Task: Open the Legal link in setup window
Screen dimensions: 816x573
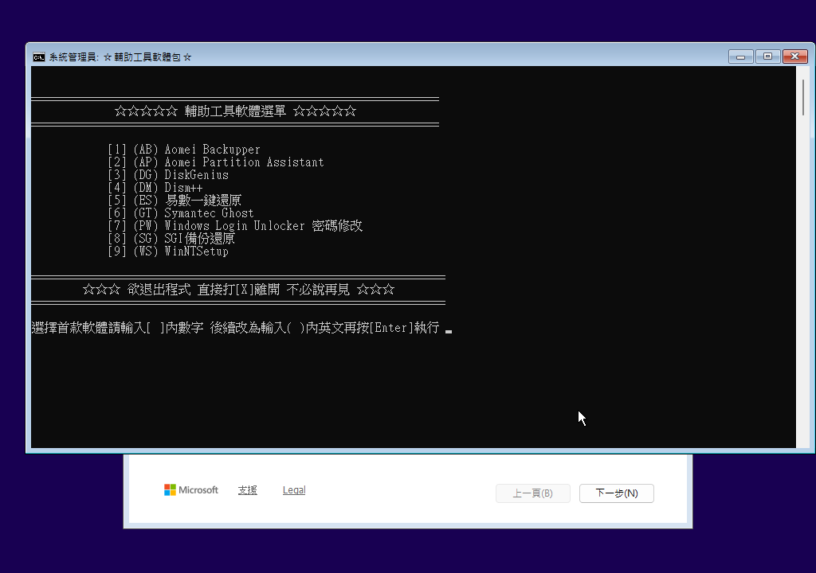Action: click(294, 489)
